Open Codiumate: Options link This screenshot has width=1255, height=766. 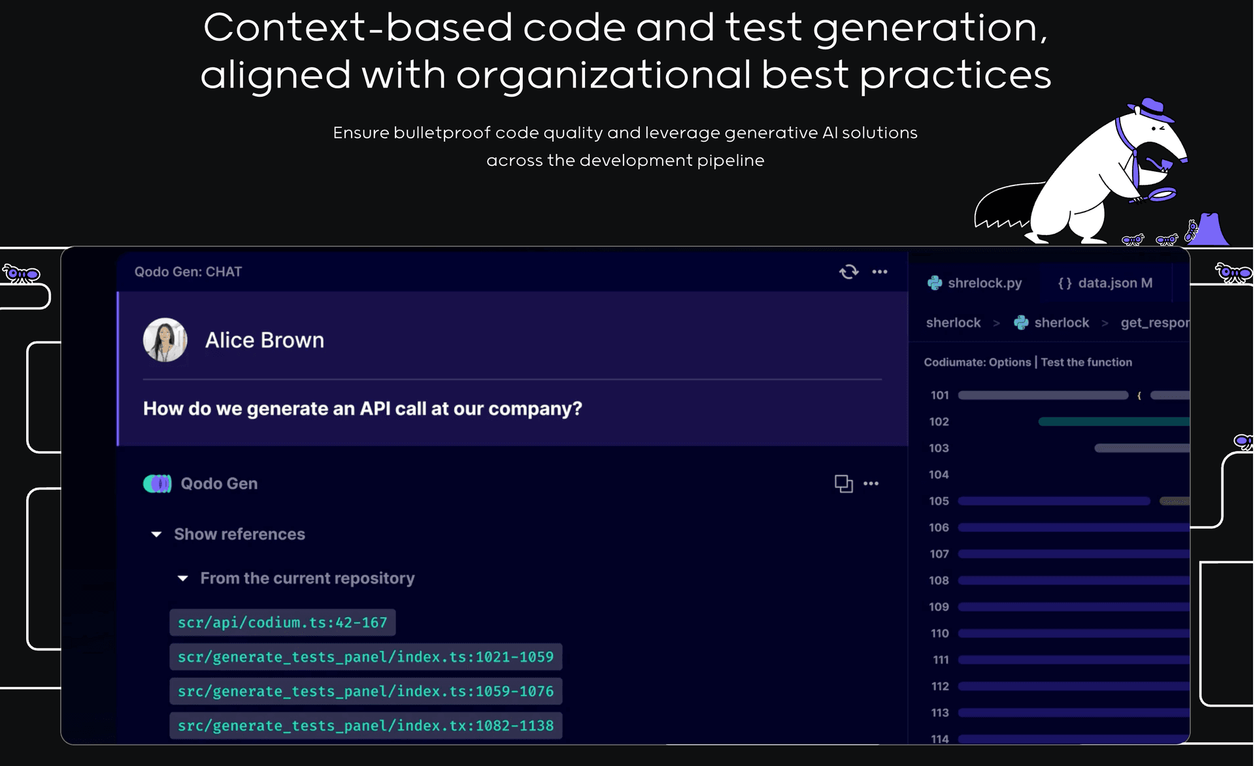pyautogui.click(x=977, y=362)
